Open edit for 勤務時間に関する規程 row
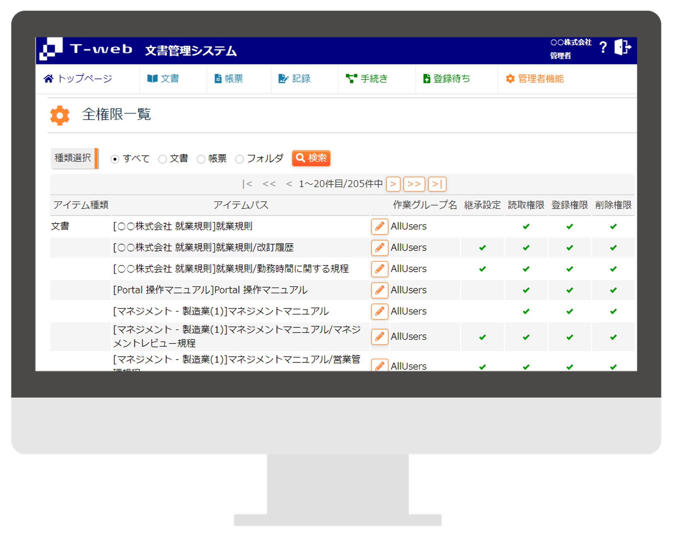 pos(379,269)
